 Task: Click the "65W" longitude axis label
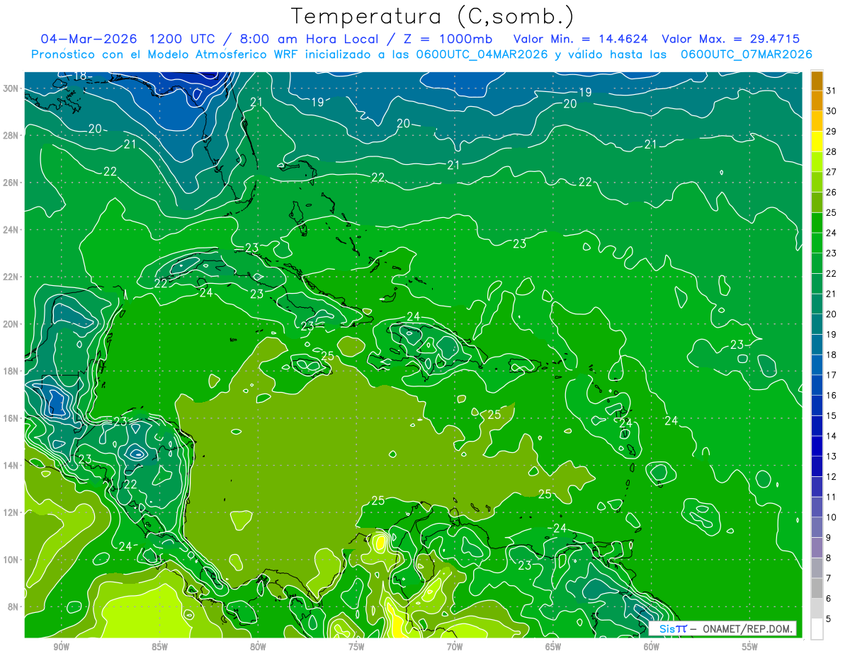pyautogui.click(x=553, y=647)
